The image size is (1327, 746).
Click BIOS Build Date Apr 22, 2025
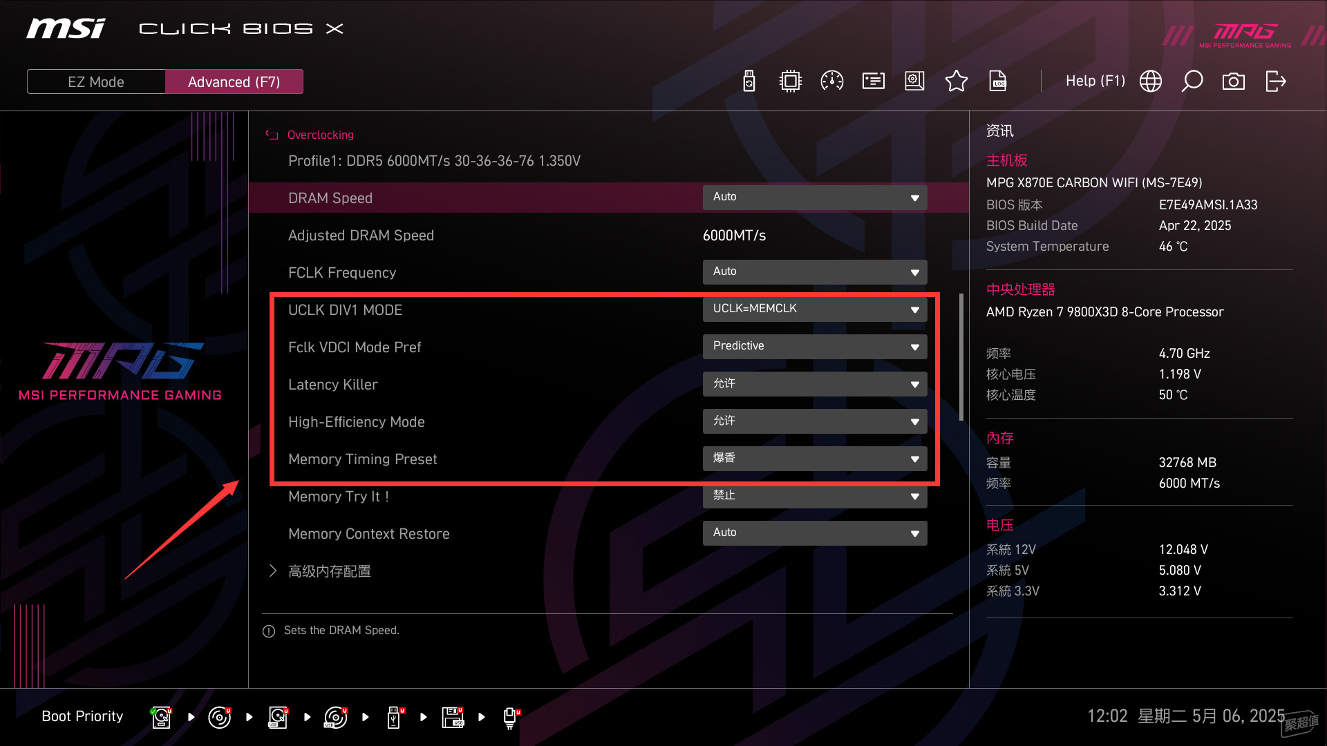1195,226
